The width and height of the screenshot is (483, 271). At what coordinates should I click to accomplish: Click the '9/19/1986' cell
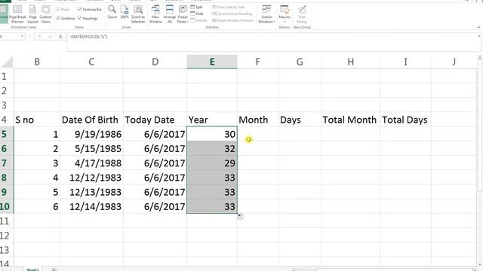coord(91,134)
